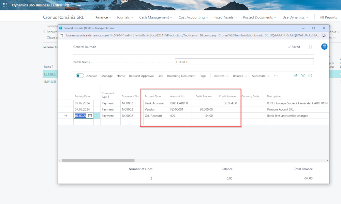
Task: Open the TESTE user avatar
Action: tap(324, 46)
